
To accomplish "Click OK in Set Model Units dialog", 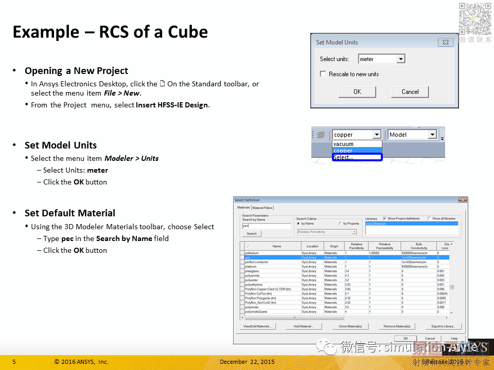I will [x=357, y=92].
